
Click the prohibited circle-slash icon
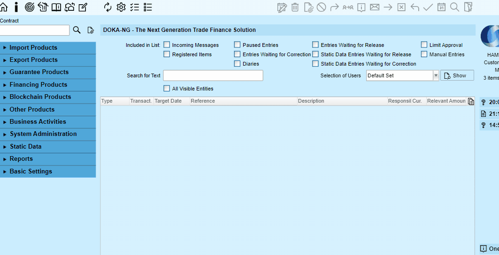(322, 7)
